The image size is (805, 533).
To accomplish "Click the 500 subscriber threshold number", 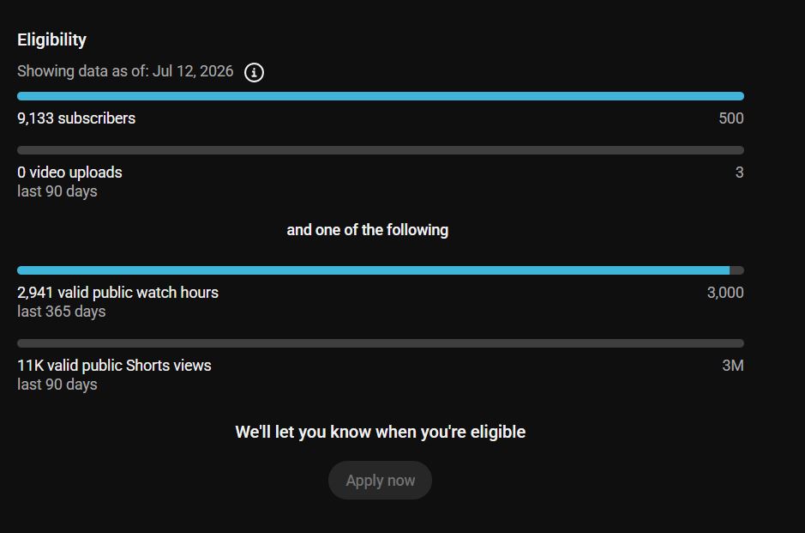I will point(731,118).
